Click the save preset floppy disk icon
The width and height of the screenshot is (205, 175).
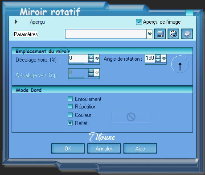click(x=160, y=34)
